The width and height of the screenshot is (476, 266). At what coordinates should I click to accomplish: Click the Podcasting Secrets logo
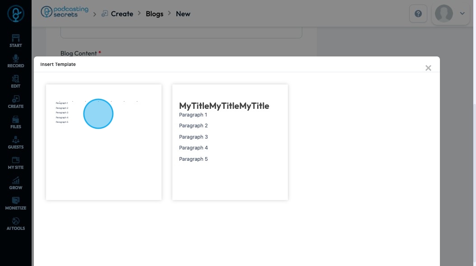point(65,12)
